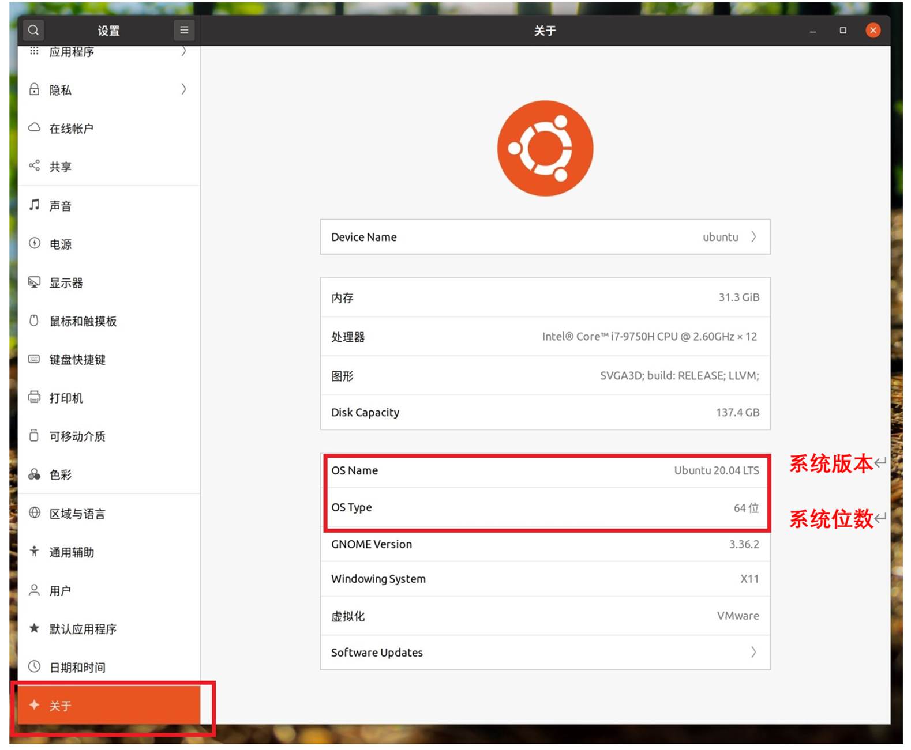Go to 电源 settings
The width and height of the screenshot is (911, 750).
click(x=109, y=244)
